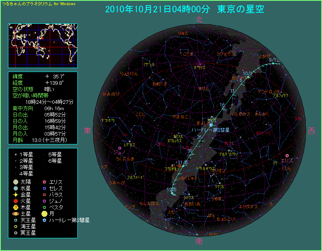322x251 pixels.
Task: Click the Eris dwarf planet marker on sky chart
Action: coord(287,156)
